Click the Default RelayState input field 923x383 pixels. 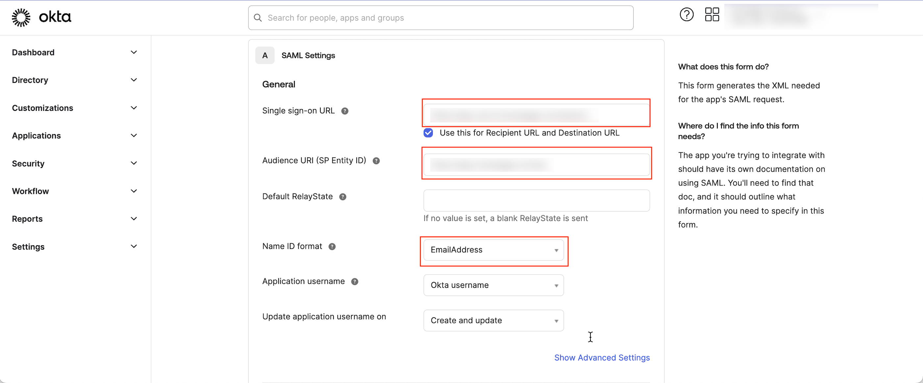536,200
